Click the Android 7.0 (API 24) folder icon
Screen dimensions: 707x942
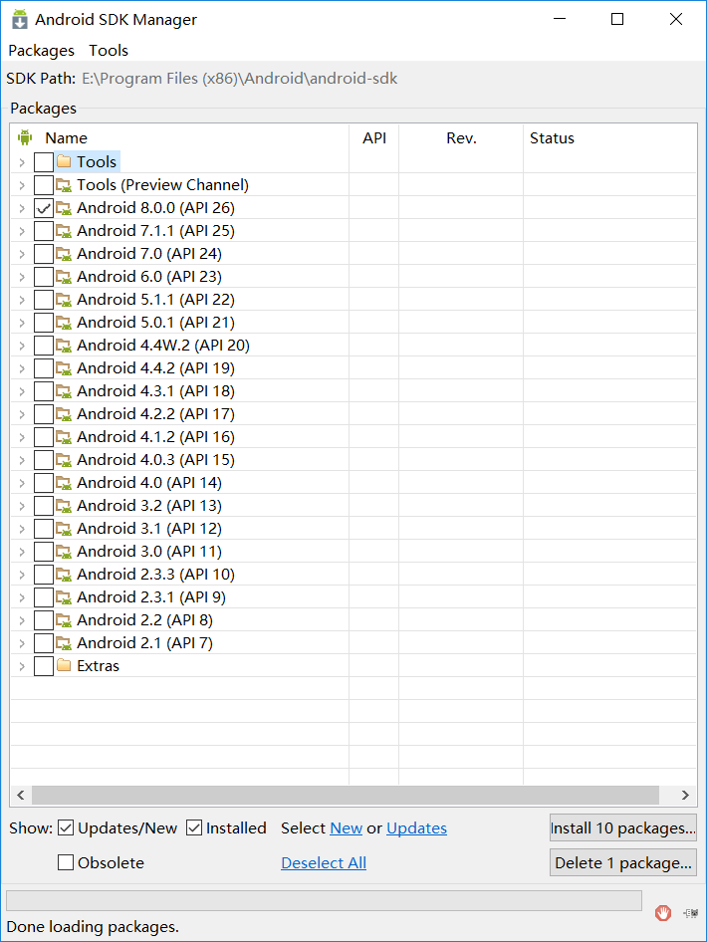tap(64, 253)
